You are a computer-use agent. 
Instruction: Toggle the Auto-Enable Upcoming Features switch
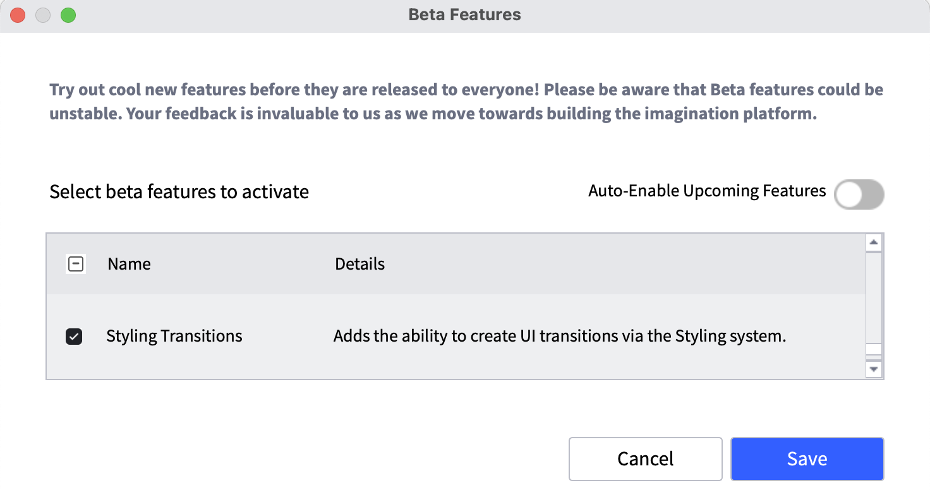tap(859, 194)
